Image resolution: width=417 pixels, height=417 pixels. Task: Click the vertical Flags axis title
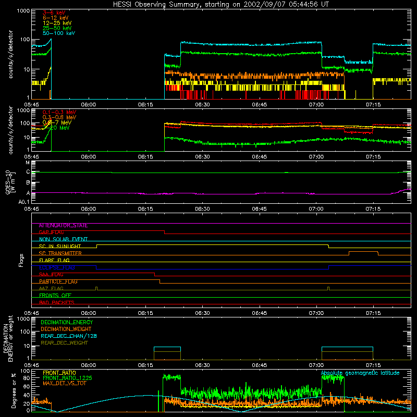tap(21, 260)
